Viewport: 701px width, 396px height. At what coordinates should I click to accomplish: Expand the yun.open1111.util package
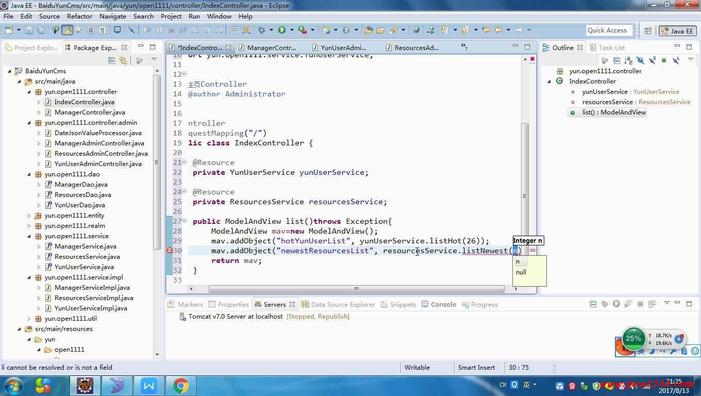pyautogui.click(x=29, y=319)
